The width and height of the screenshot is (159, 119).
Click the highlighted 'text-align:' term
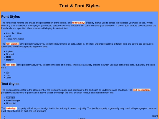click(11, 108)
